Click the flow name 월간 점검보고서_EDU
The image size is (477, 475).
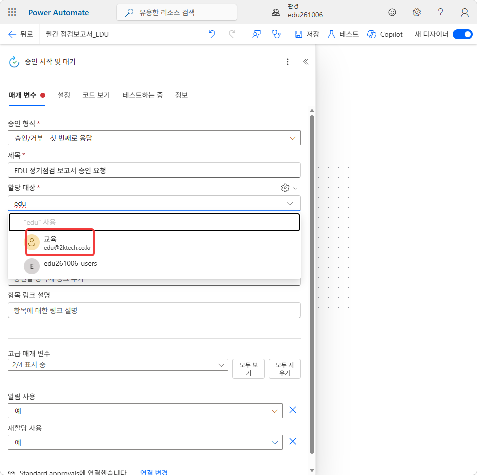[77, 34]
